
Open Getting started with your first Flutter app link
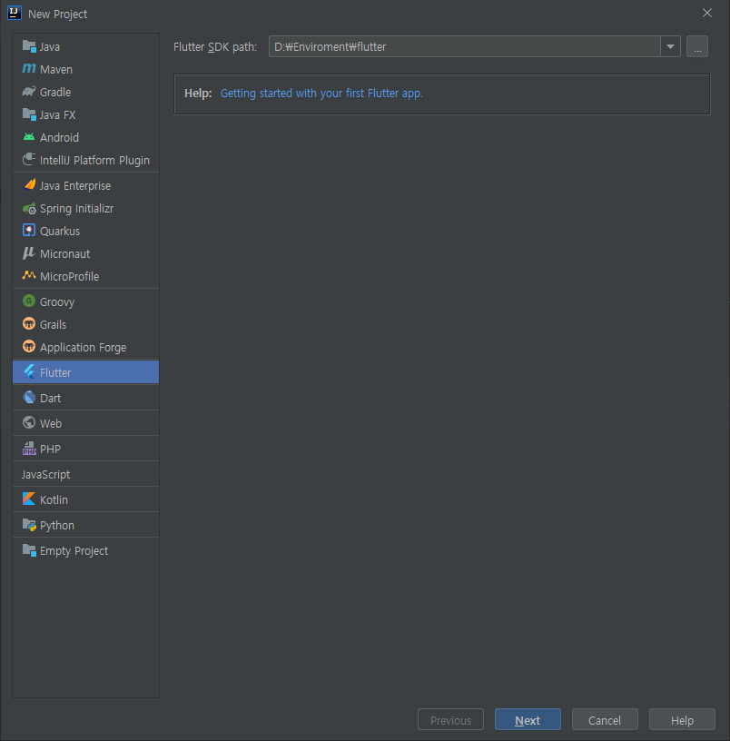(321, 94)
